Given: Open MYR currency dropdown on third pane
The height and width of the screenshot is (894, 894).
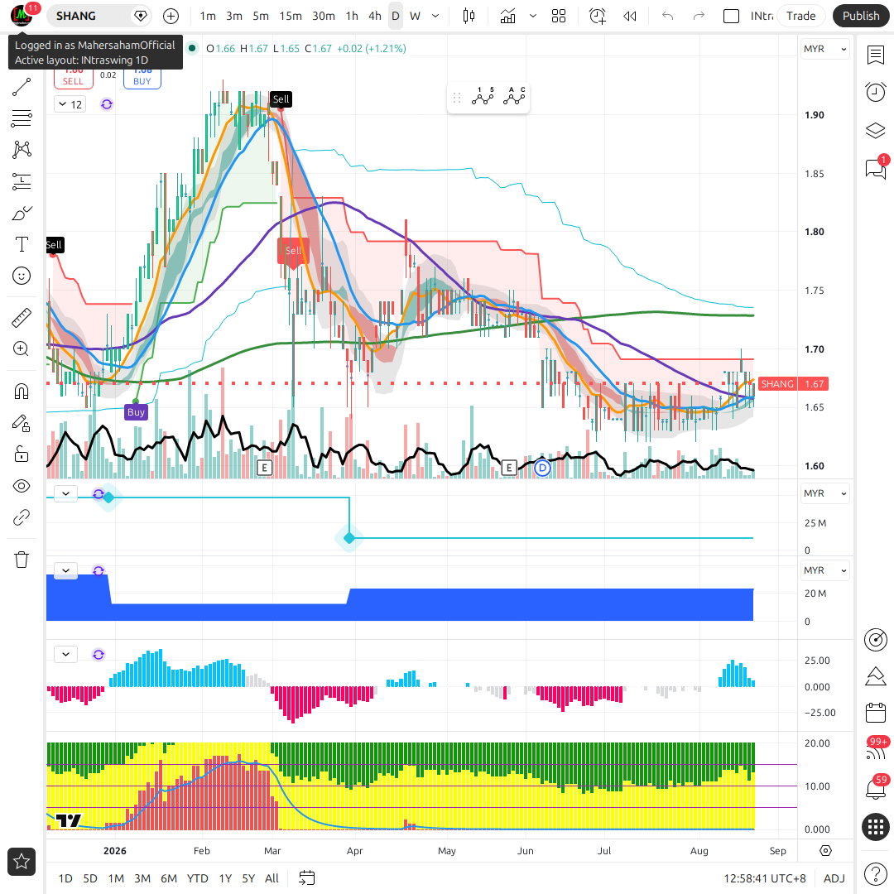Looking at the screenshot, I should [x=824, y=570].
